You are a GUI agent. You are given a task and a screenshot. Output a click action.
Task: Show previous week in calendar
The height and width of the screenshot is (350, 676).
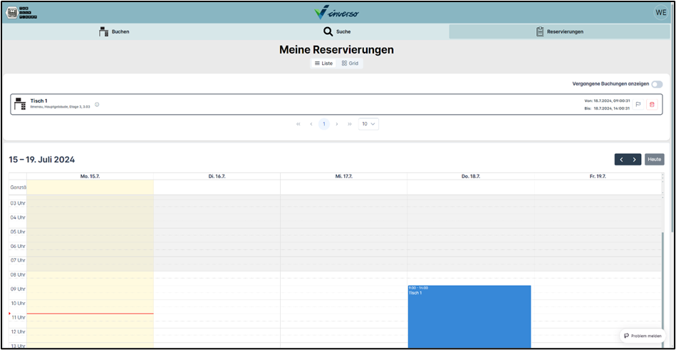[621, 160]
